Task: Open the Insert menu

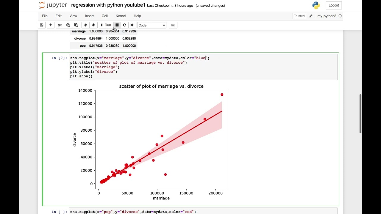Action: pyautogui.click(x=89, y=16)
